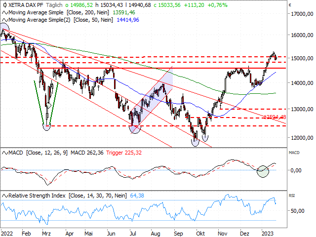Click the change value +113,20
Image resolution: width=316 pixels, height=237 pixels.
pyautogui.click(x=194, y=5)
